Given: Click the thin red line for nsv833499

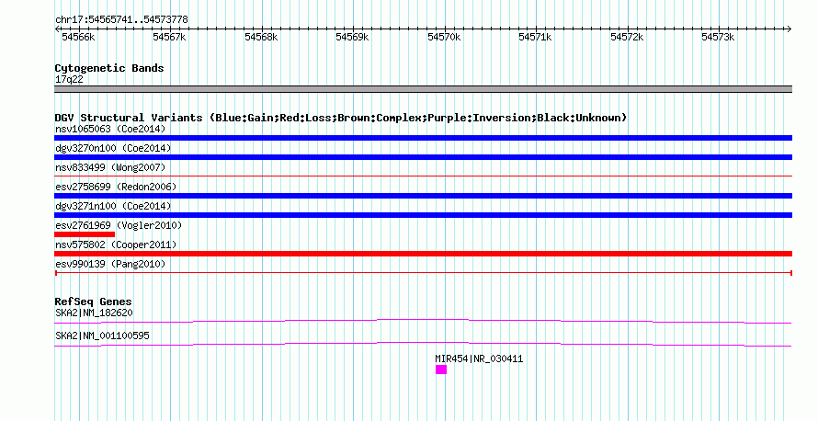Looking at the screenshot, I should [423, 176].
